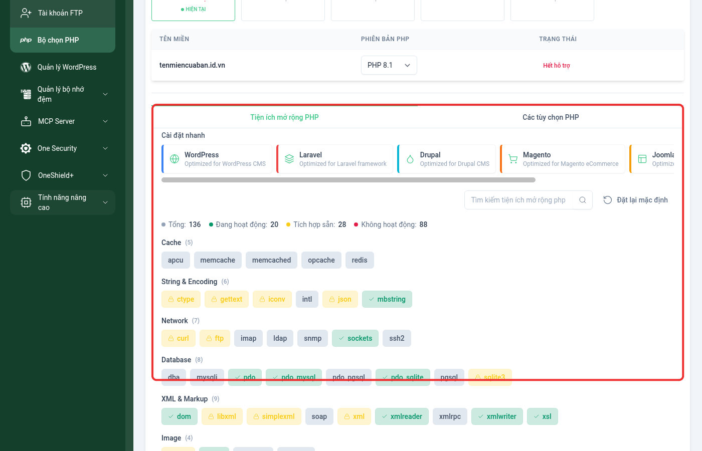Click the PHP logo icon in sidebar
Image resolution: width=702 pixels, height=451 pixels.
click(x=26, y=40)
